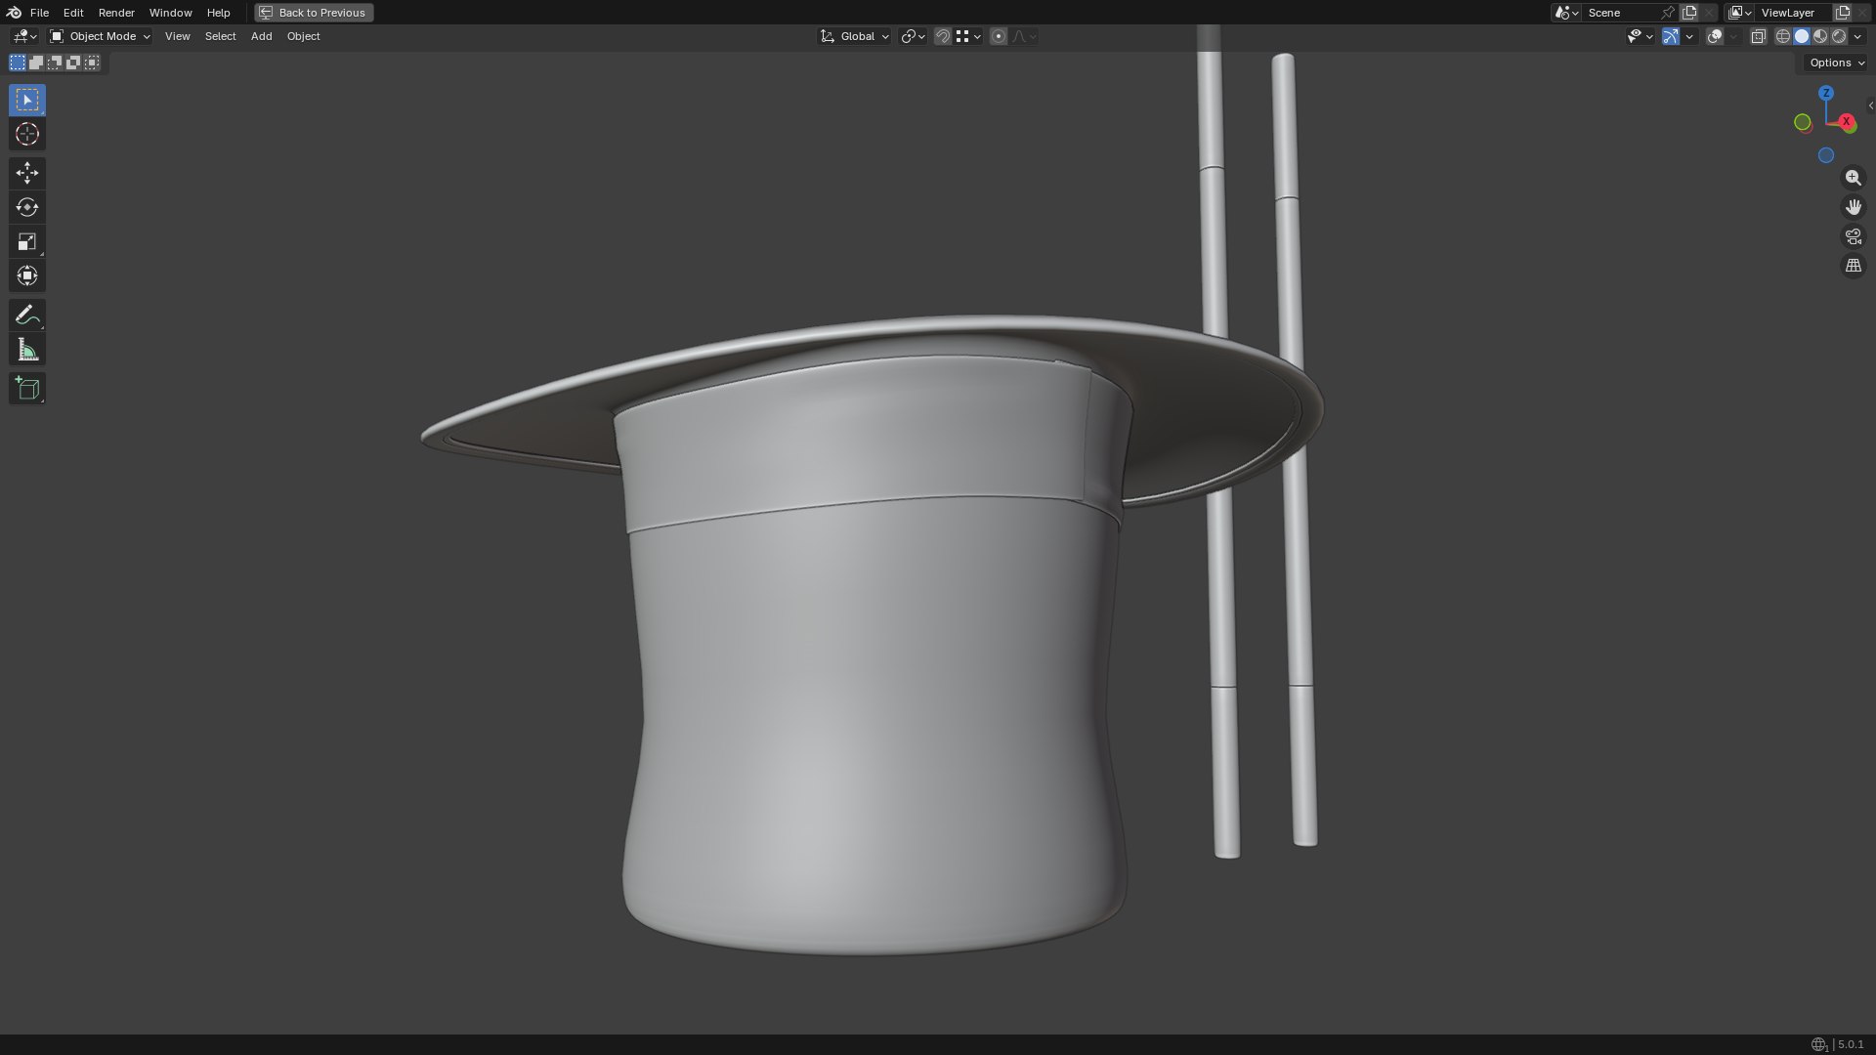Expand the snapping options dropdown
1876x1055 pixels.
[968, 36]
